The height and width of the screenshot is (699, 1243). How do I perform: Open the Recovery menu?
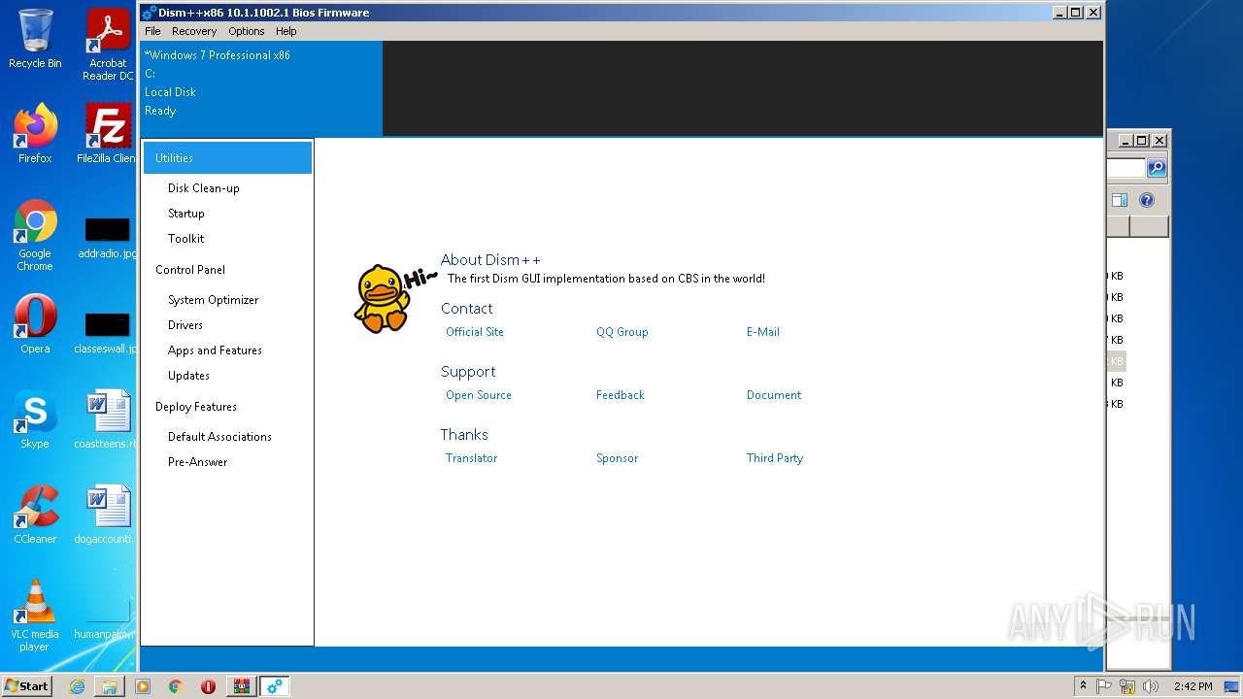(194, 31)
